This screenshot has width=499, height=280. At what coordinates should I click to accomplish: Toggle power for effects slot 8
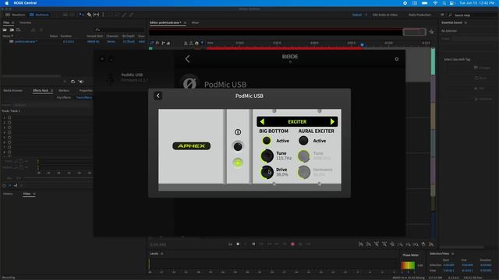(x=9, y=152)
